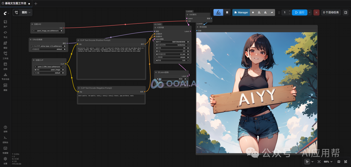351x167 pixels.
Task: Open the er_sde sampler name selector
Action: [172, 54]
